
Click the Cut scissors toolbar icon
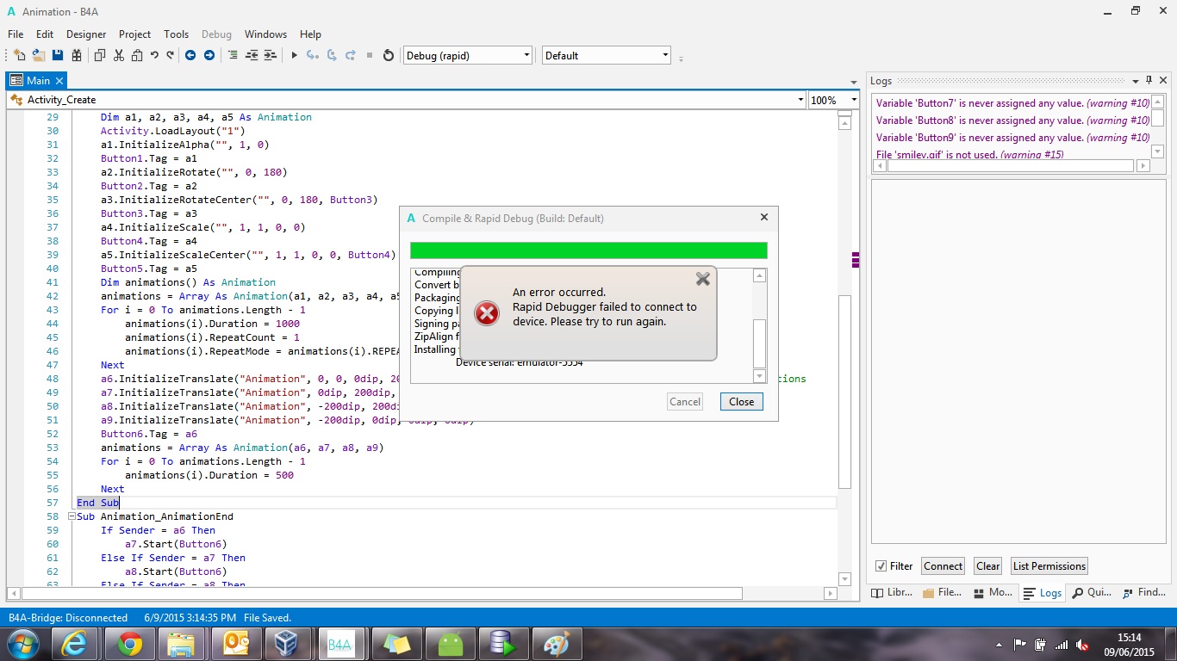[x=119, y=55]
